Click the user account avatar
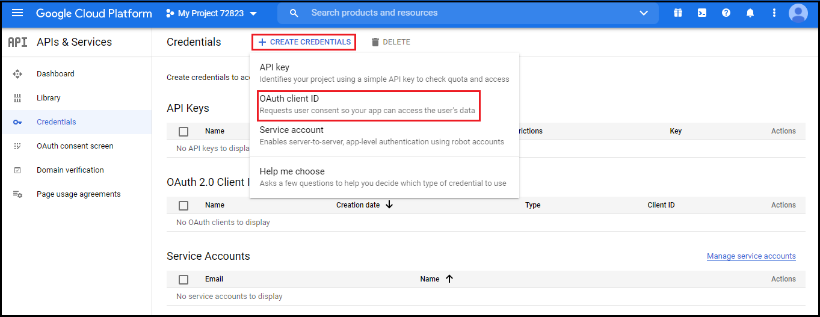 click(x=798, y=13)
